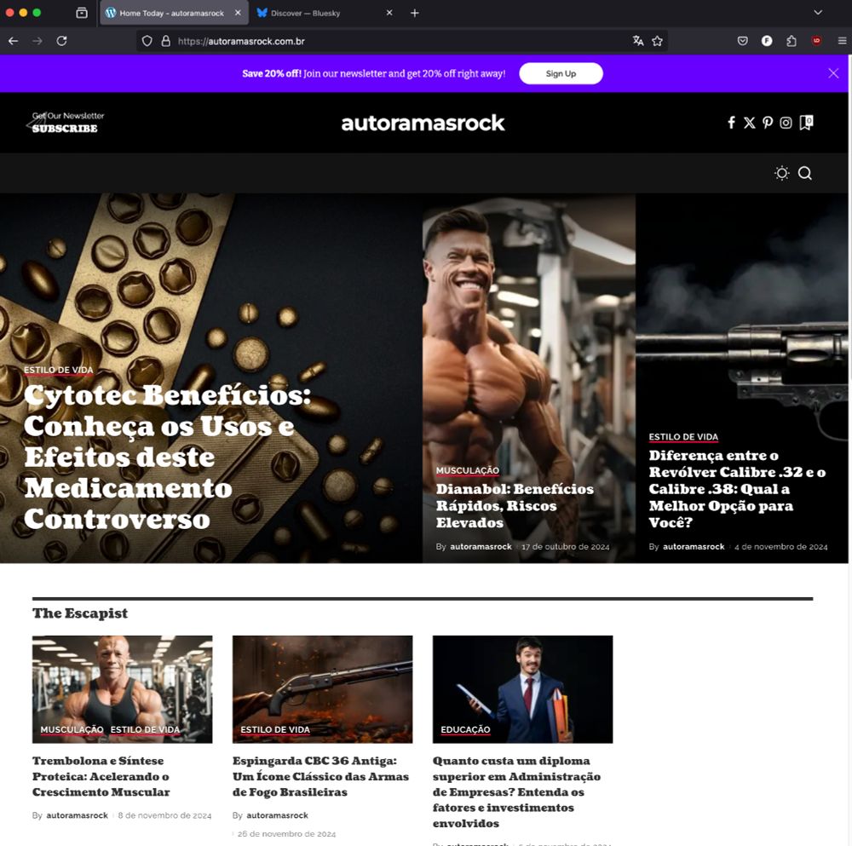Click the Sign Up button

561,73
